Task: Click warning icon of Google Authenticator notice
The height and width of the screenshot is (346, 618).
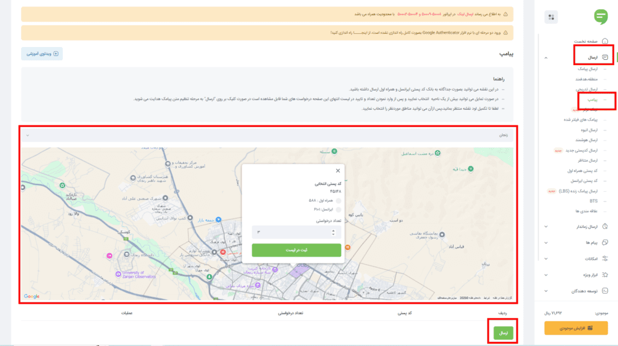Action: 506,33
